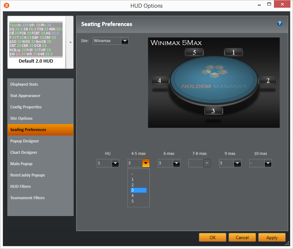Viewport: 293px width, 249px height.
Task: Collapse the 4-5 max seat dropdown
Action: [146, 163]
